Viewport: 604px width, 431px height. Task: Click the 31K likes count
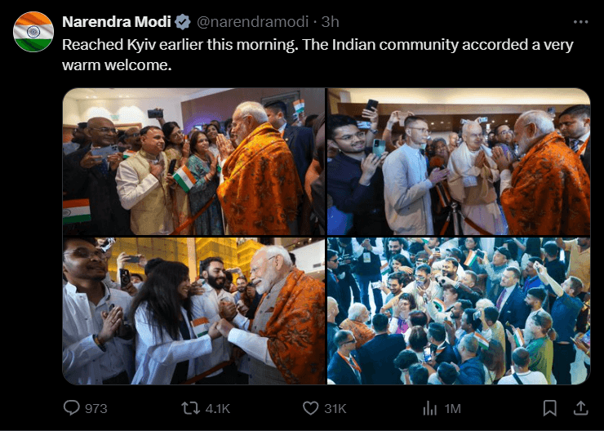point(335,408)
